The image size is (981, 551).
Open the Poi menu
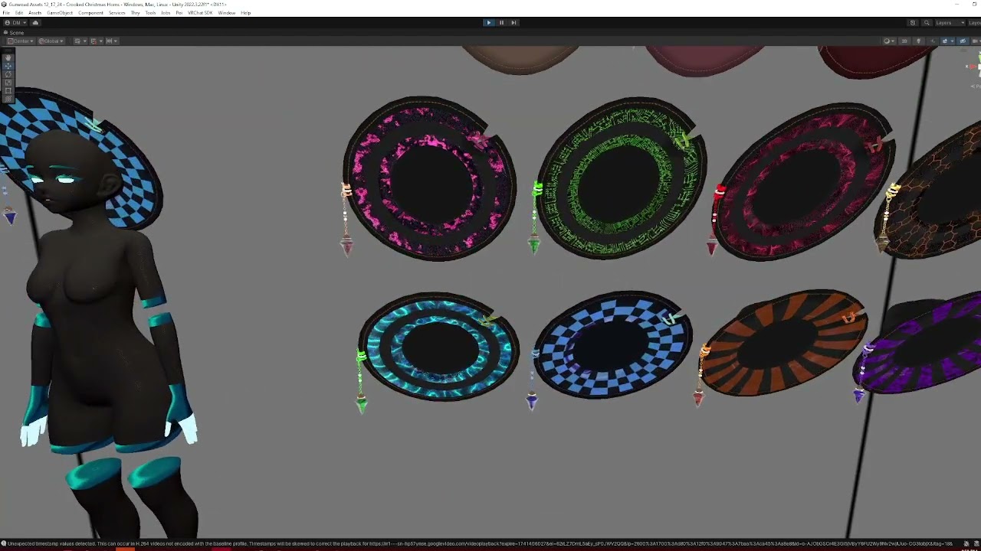[179, 13]
